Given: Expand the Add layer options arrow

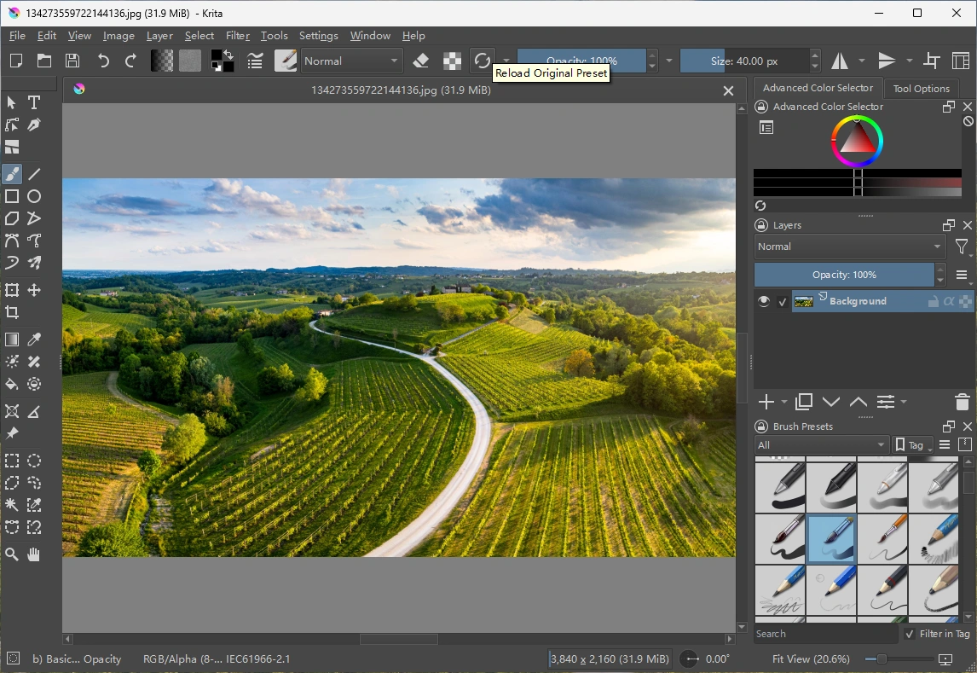Looking at the screenshot, I should [x=784, y=402].
